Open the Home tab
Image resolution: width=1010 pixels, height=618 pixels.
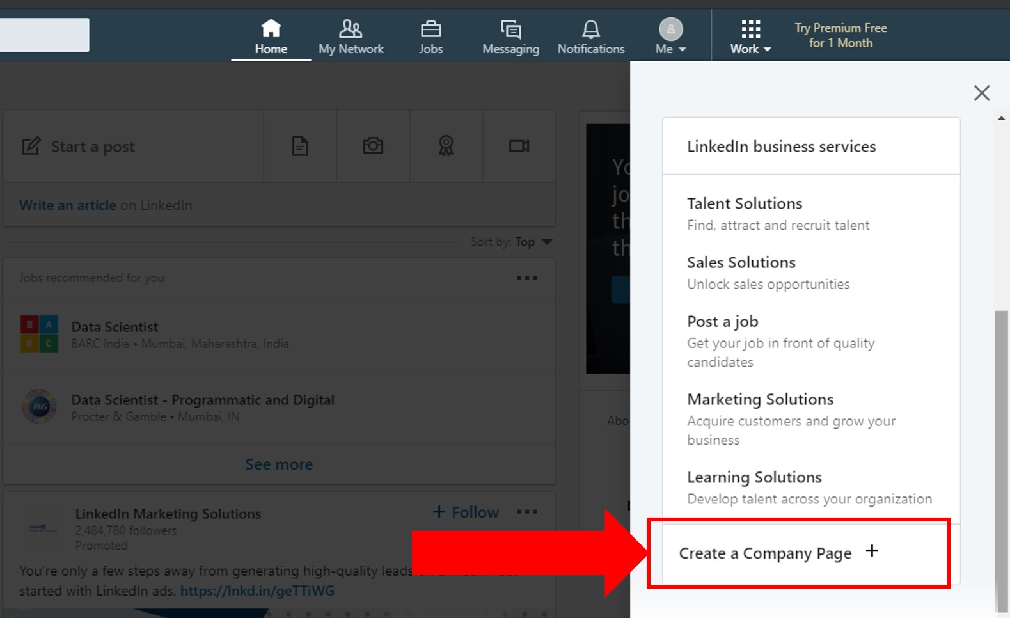[x=271, y=36]
